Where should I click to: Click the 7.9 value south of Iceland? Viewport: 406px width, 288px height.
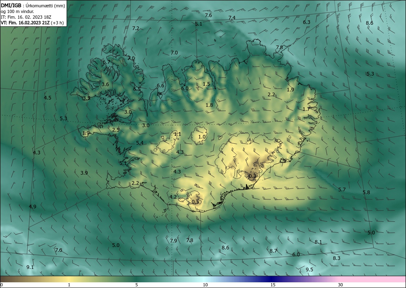(x=173, y=241)
